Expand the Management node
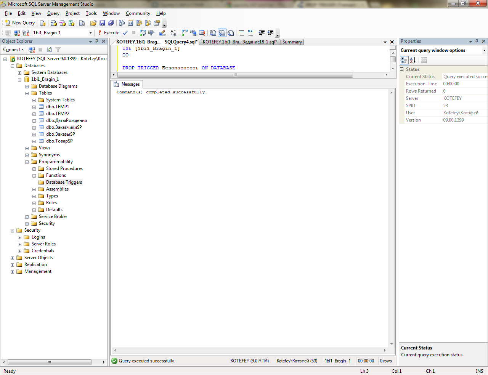488x375 pixels. (12, 272)
